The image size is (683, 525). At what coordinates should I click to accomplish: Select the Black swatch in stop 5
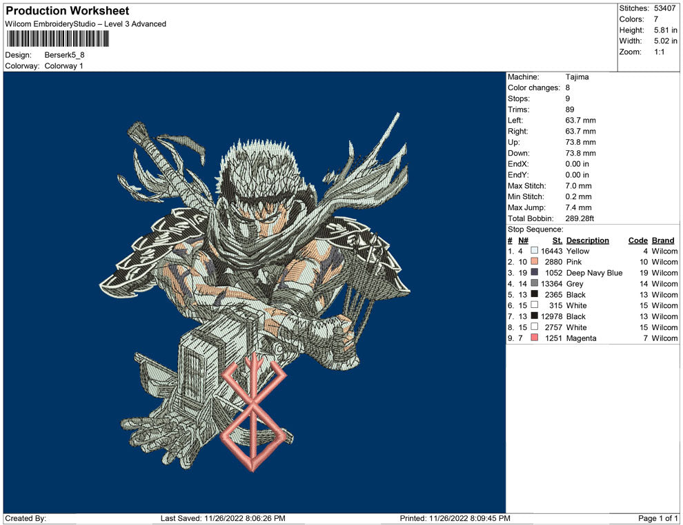pos(535,295)
